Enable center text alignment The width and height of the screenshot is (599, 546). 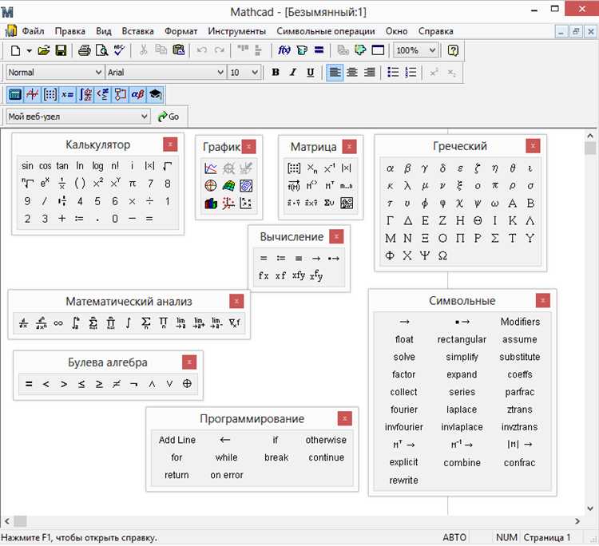click(x=352, y=73)
